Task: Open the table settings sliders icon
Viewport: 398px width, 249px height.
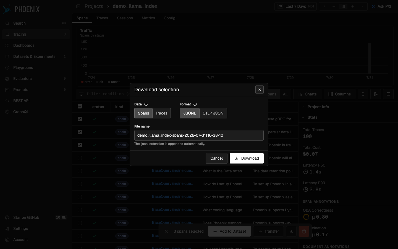Action: click(x=376, y=94)
